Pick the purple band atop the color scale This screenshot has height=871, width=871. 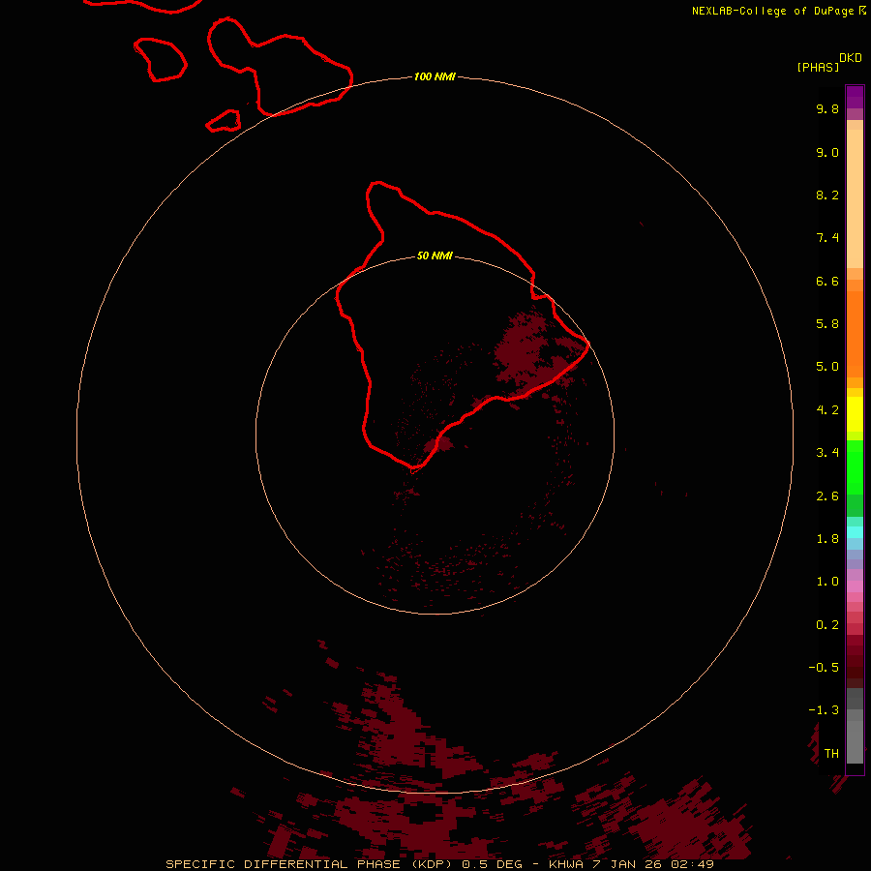[x=855, y=97]
